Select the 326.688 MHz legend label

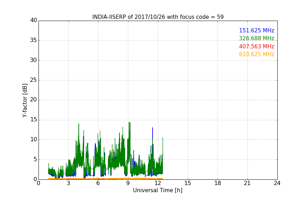coord(257,38)
